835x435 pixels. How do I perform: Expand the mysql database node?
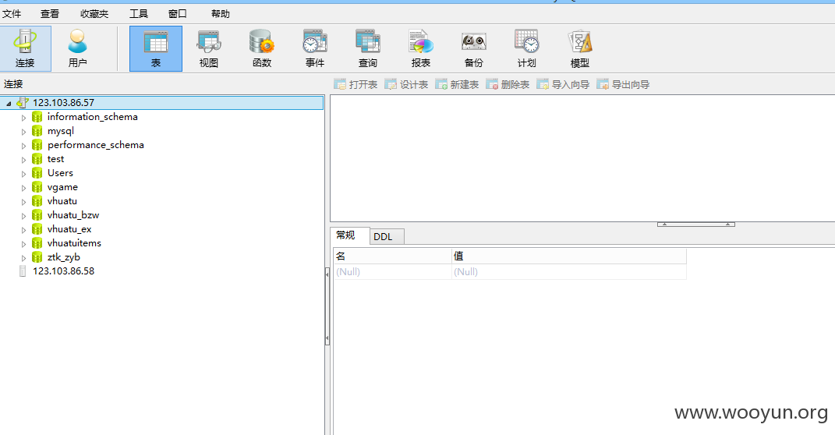[23, 132]
